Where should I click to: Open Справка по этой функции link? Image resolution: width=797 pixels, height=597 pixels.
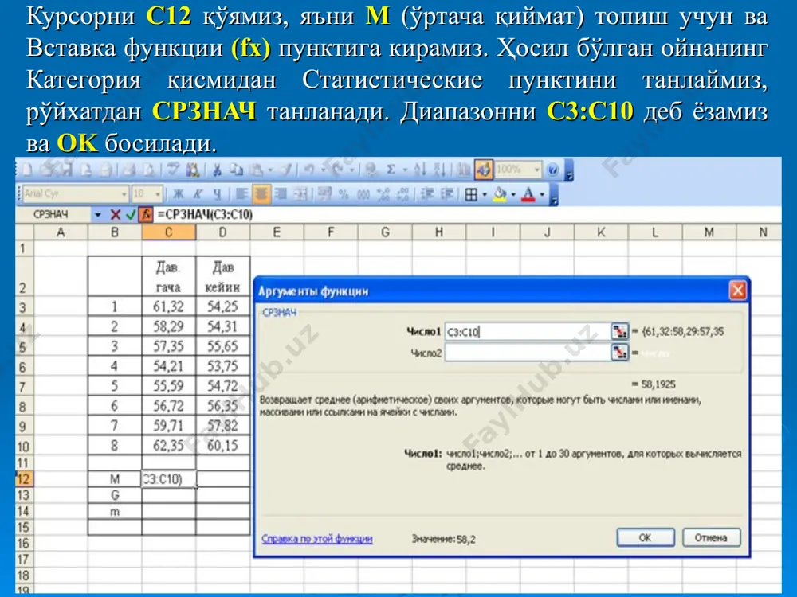(317, 539)
